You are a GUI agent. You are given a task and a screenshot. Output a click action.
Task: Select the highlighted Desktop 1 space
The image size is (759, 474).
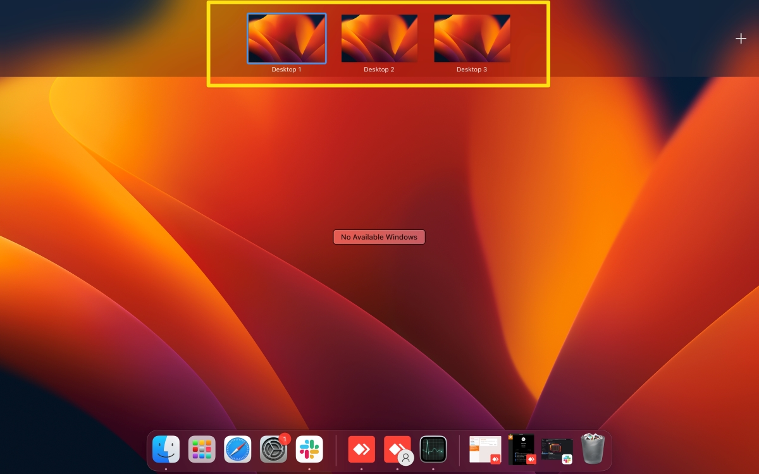click(x=286, y=38)
